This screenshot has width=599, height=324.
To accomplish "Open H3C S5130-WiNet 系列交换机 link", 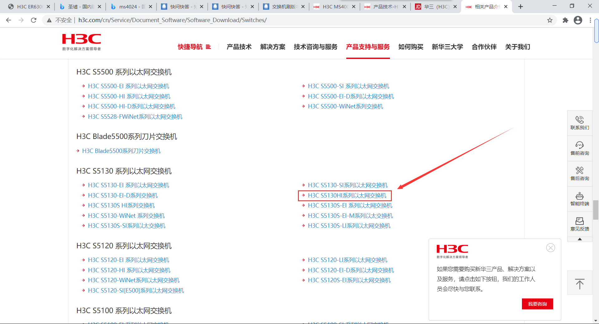I will tap(126, 216).
